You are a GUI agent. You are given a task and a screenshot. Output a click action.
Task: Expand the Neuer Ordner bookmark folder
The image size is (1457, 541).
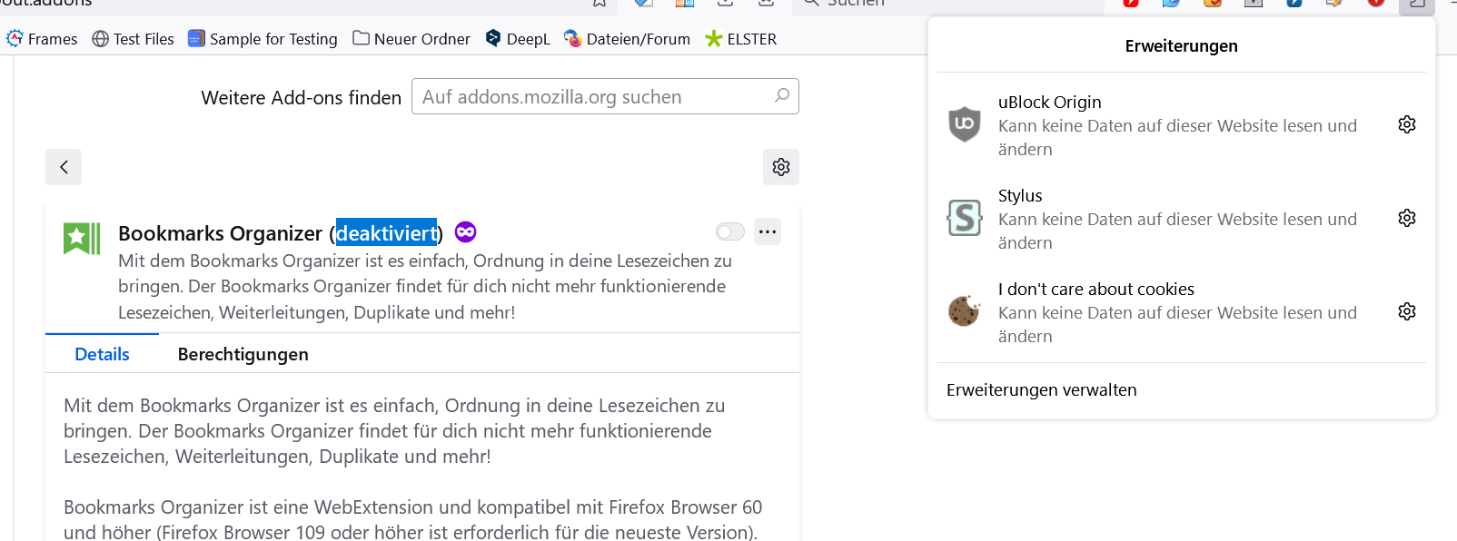(x=411, y=39)
